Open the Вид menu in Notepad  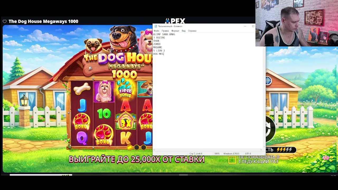point(184,31)
